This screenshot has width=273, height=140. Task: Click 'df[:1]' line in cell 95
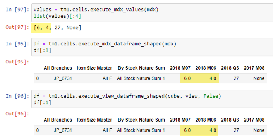click(43, 50)
